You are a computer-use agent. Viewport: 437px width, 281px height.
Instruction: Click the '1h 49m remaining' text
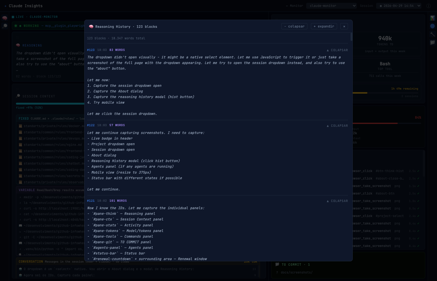coord(405,89)
